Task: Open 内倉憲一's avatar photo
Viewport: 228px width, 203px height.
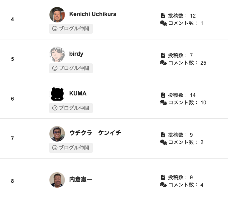Action: click(x=57, y=180)
